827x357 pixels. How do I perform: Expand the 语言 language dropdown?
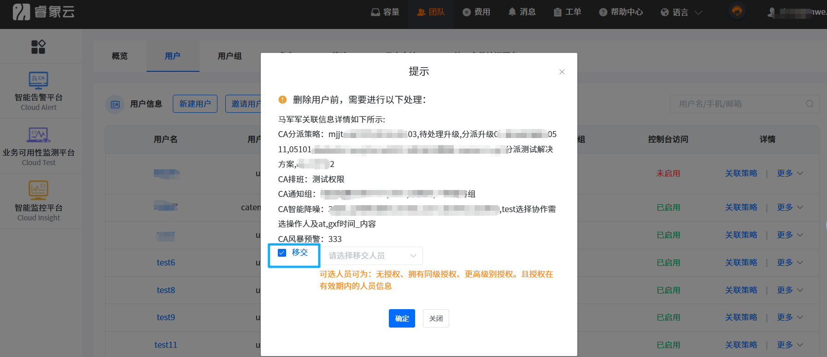coord(681,12)
